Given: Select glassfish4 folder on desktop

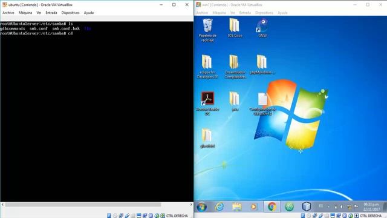Looking at the screenshot, I should tap(207, 138).
